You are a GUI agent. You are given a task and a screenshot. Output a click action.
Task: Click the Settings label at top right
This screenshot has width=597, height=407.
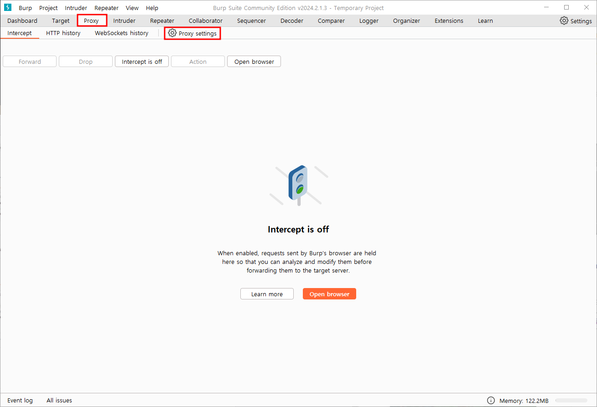(581, 21)
